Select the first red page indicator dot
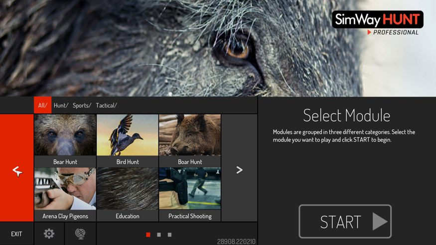The width and height of the screenshot is (436, 245). [x=148, y=235]
